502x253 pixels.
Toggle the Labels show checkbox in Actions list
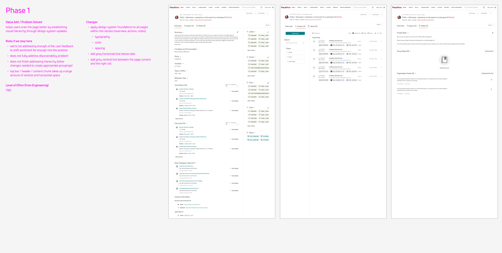pyautogui.click(x=362, y=33)
